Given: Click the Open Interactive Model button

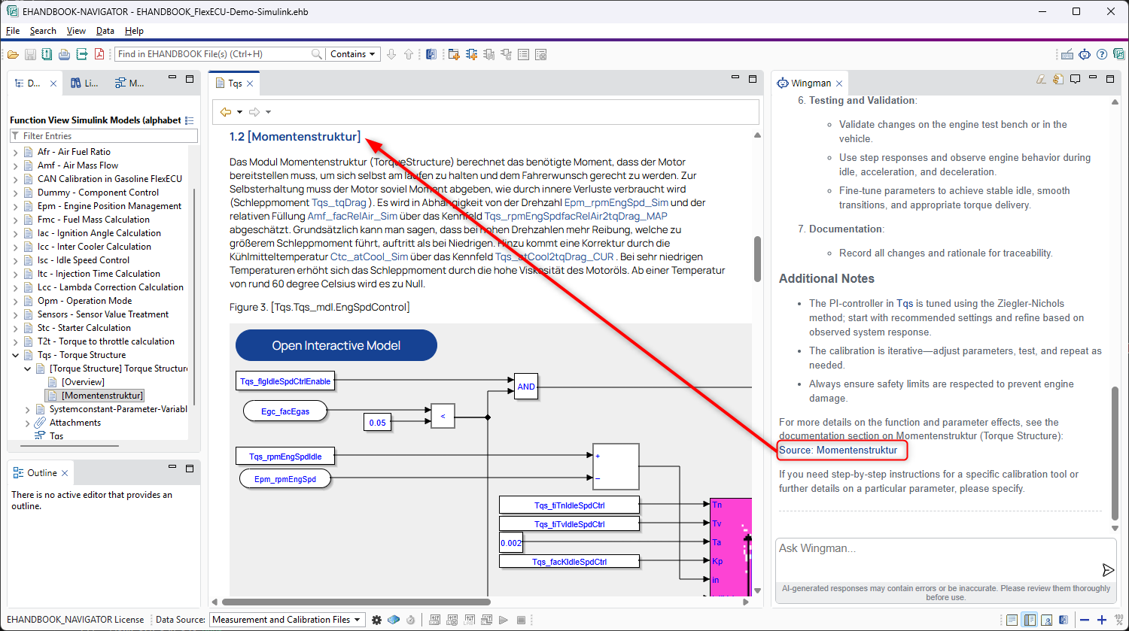Looking at the screenshot, I should [x=336, y=346].
